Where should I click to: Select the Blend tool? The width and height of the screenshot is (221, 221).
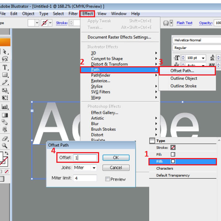click(x=4, y=122)
